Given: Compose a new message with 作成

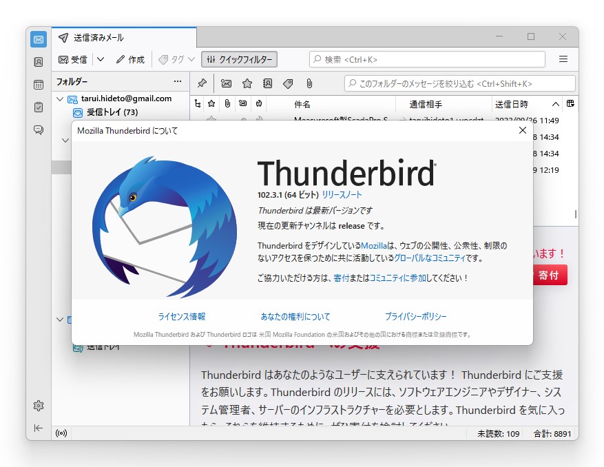Looking at the screenshot, I should (x=130, y=59).
